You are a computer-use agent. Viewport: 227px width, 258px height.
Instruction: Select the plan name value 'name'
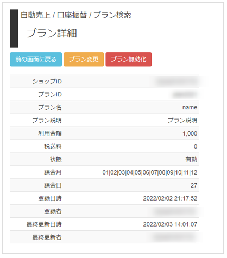pos(190,107)
